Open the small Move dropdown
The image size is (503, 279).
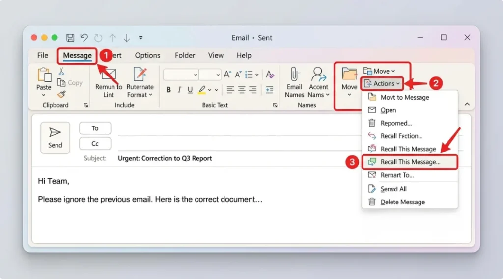pyautogui.click(x=379, y=71)
